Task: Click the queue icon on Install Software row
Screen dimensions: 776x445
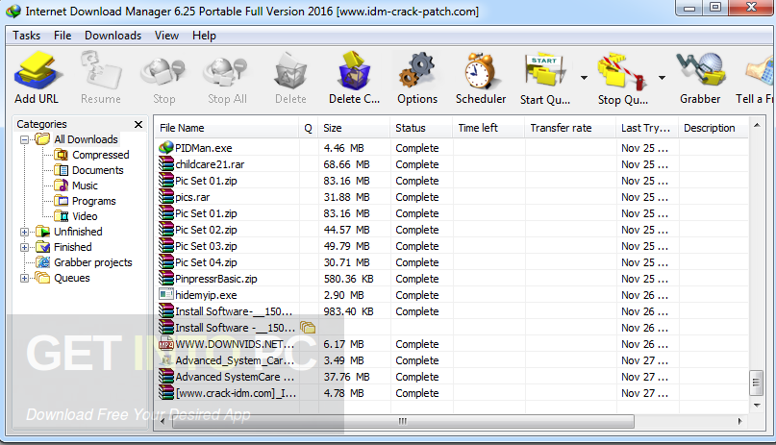Action: 308,327
